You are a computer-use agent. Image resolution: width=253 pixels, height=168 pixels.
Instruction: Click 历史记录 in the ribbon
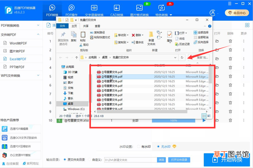pos(183,44)
